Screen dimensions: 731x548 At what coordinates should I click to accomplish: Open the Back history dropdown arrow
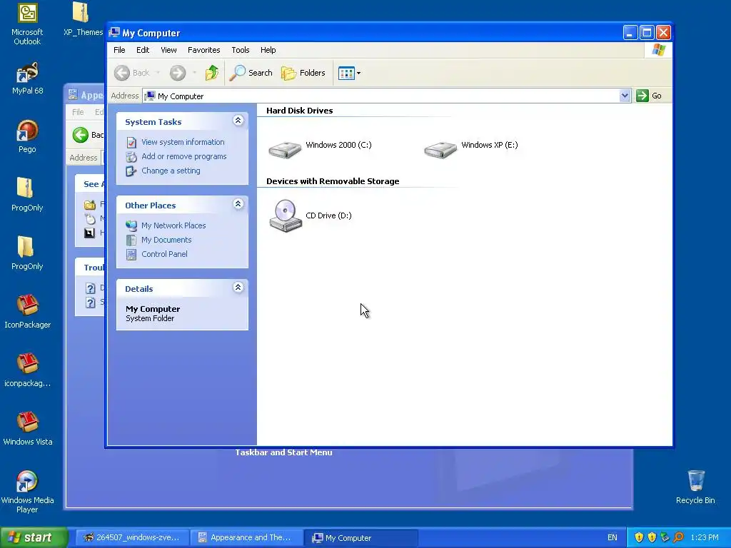(x=158, y=73)
